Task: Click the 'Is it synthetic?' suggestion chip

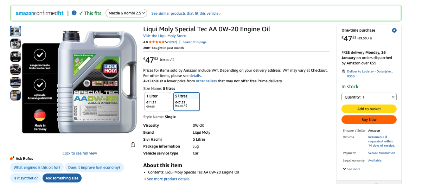Action: [26, 178]
